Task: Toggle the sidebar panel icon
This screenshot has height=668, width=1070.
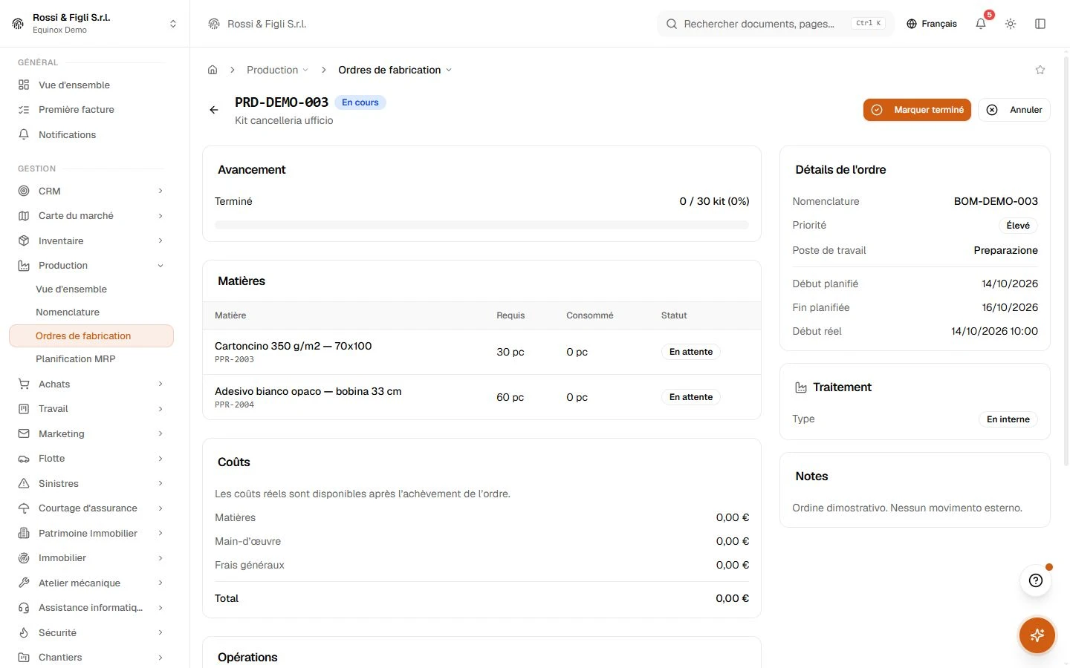Action: (x=1040, y=24)
